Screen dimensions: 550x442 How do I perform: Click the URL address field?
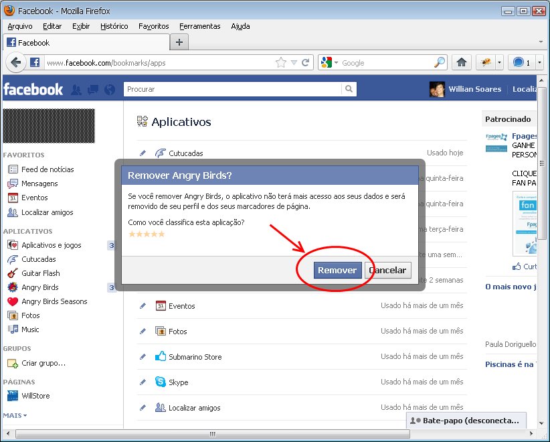[x=160, y=63]
